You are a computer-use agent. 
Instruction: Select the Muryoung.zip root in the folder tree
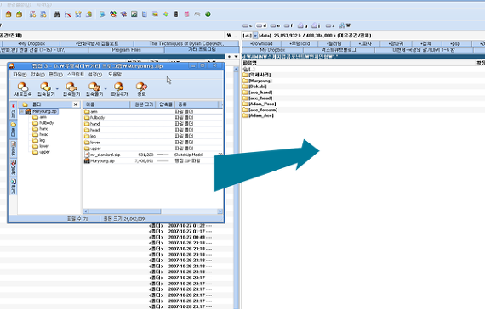42,111
